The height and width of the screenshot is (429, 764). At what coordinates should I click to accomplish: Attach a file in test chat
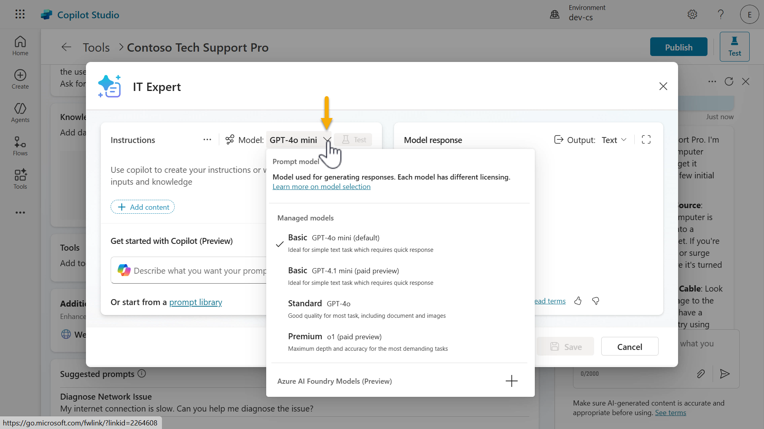tap(701, 374)
